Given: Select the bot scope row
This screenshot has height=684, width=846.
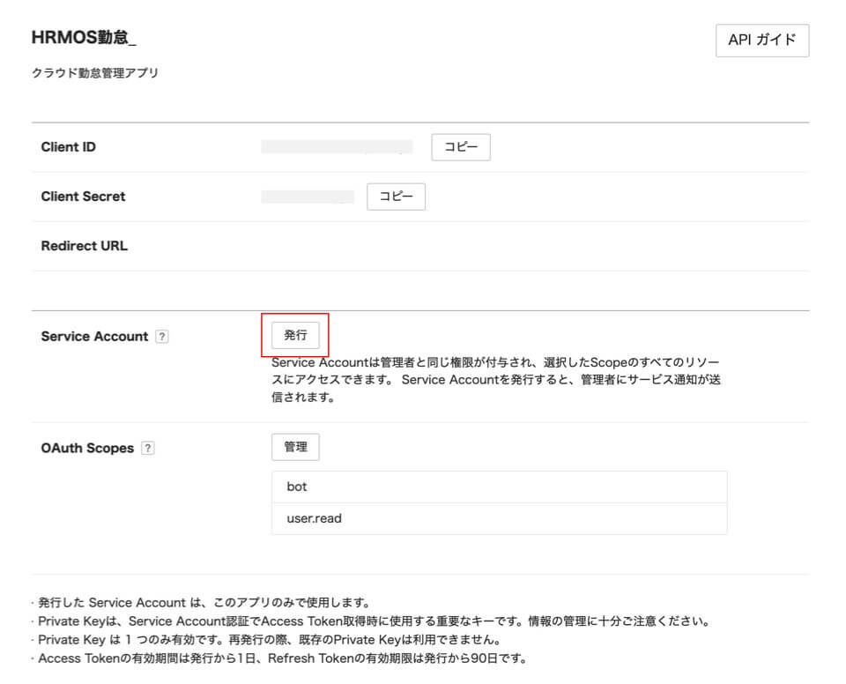Looking at the screenshot, I should pyautogui.click(x=499, y=487).
